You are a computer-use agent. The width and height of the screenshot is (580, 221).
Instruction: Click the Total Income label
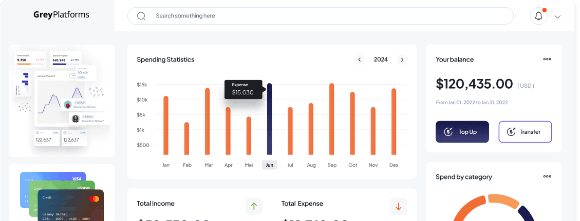155,203
